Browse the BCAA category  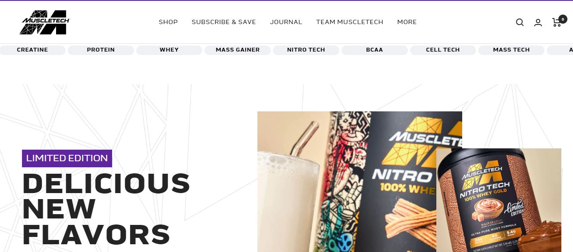tap(374, 50)
